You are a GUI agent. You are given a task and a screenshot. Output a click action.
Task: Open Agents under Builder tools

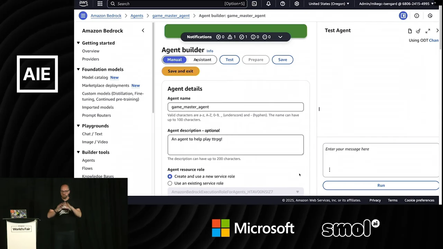(88, 160)
